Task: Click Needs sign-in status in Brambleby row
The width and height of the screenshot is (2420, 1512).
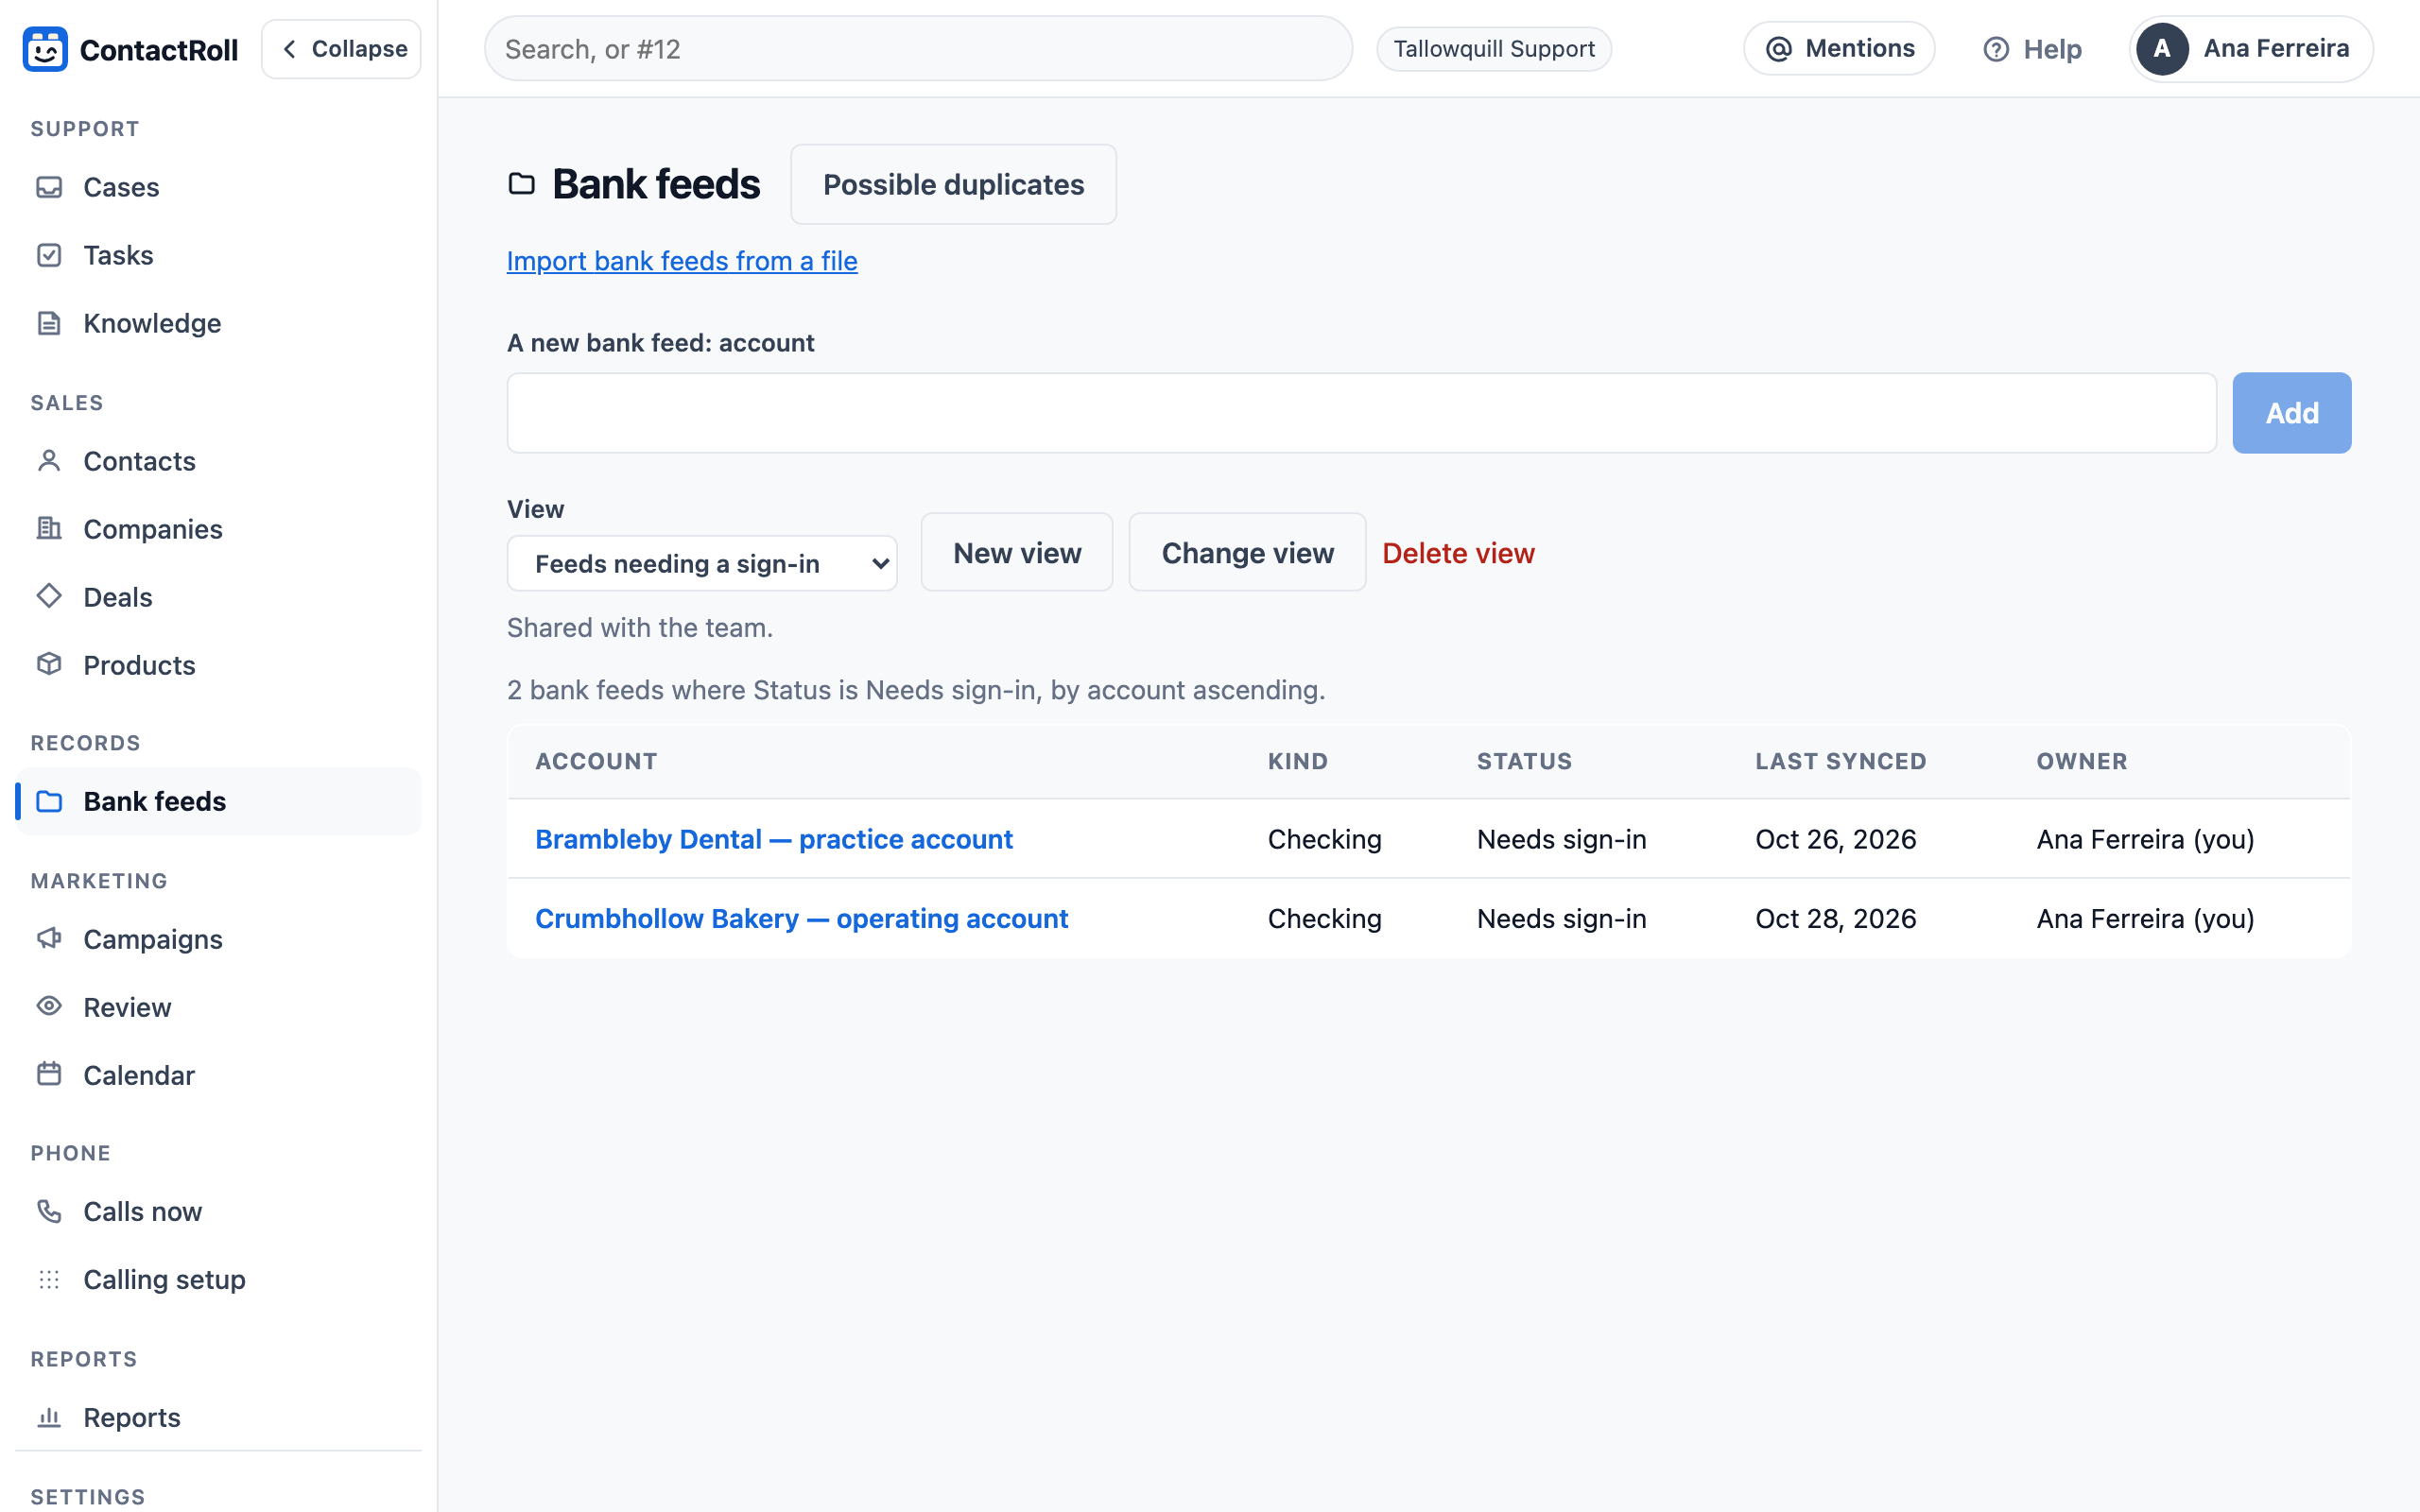Action: [1561, 839]
